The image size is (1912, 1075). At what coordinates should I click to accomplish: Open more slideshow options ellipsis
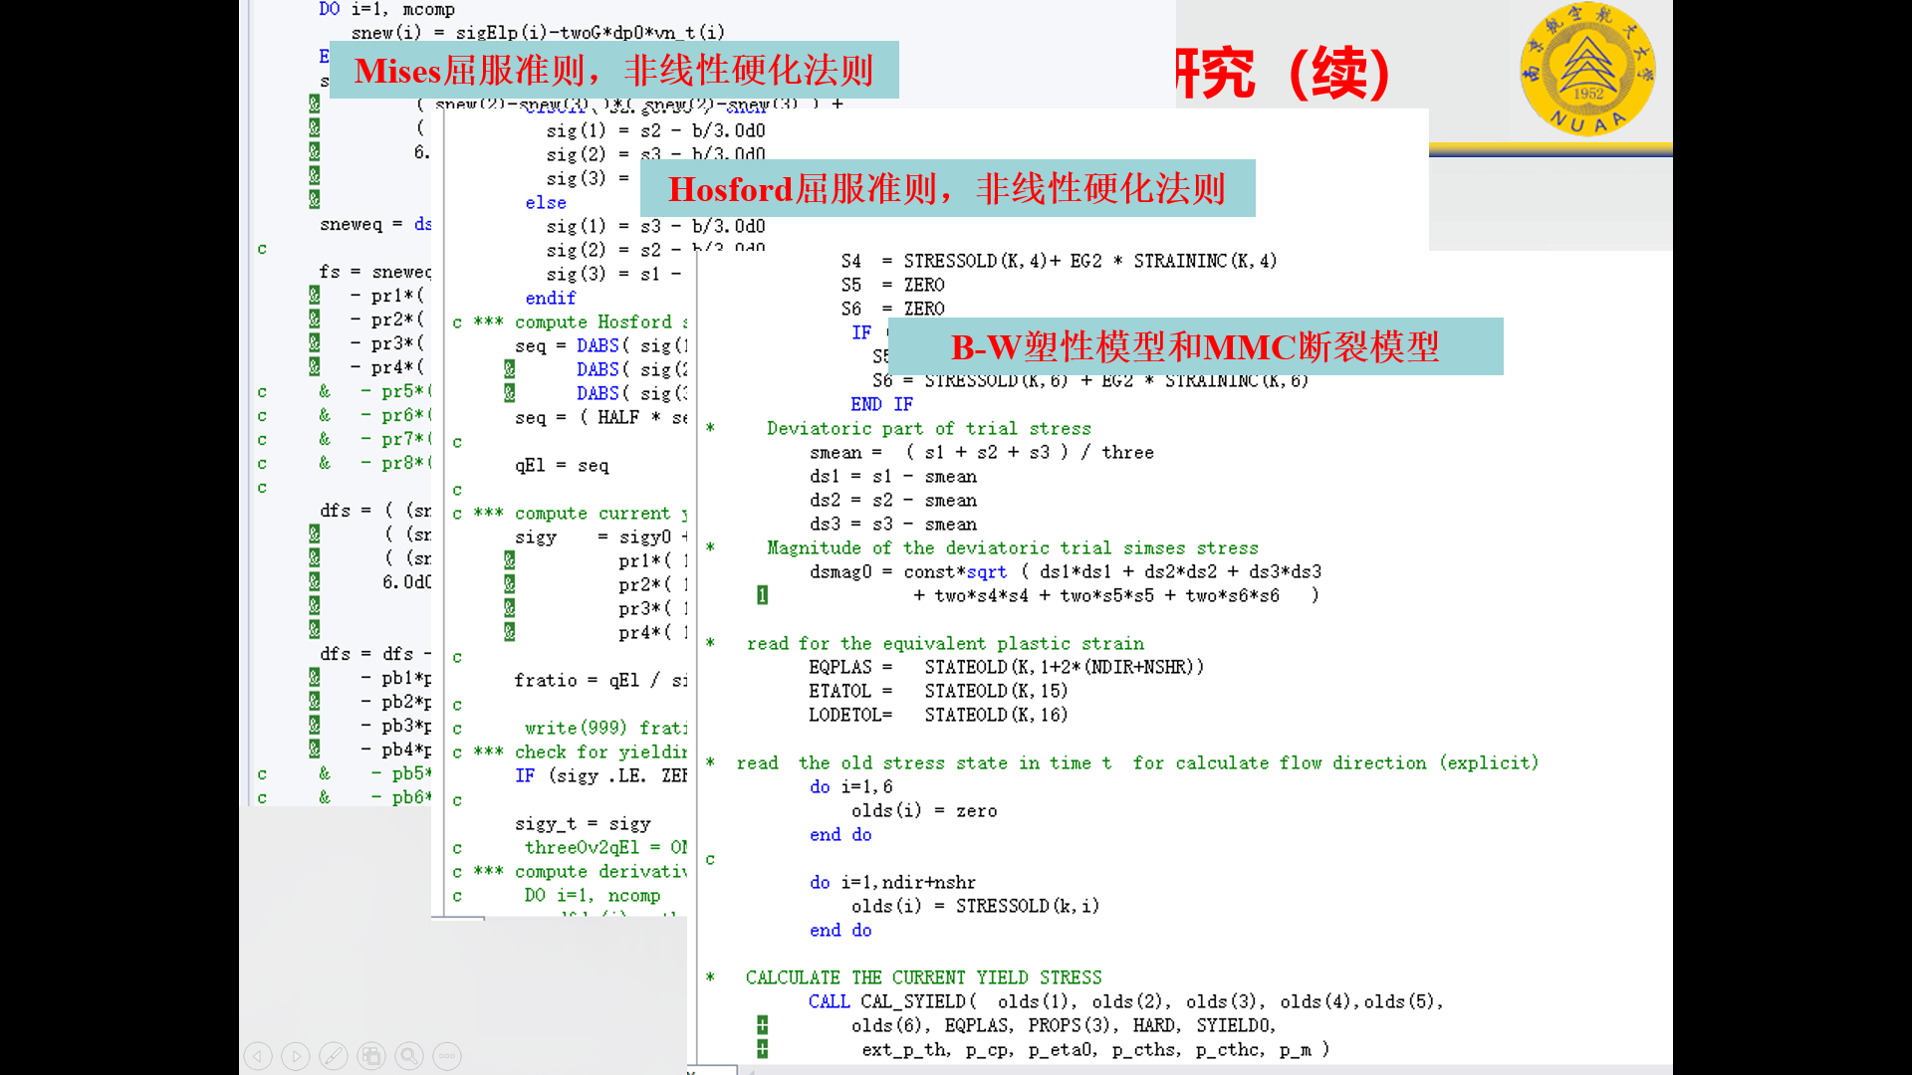447,1056
